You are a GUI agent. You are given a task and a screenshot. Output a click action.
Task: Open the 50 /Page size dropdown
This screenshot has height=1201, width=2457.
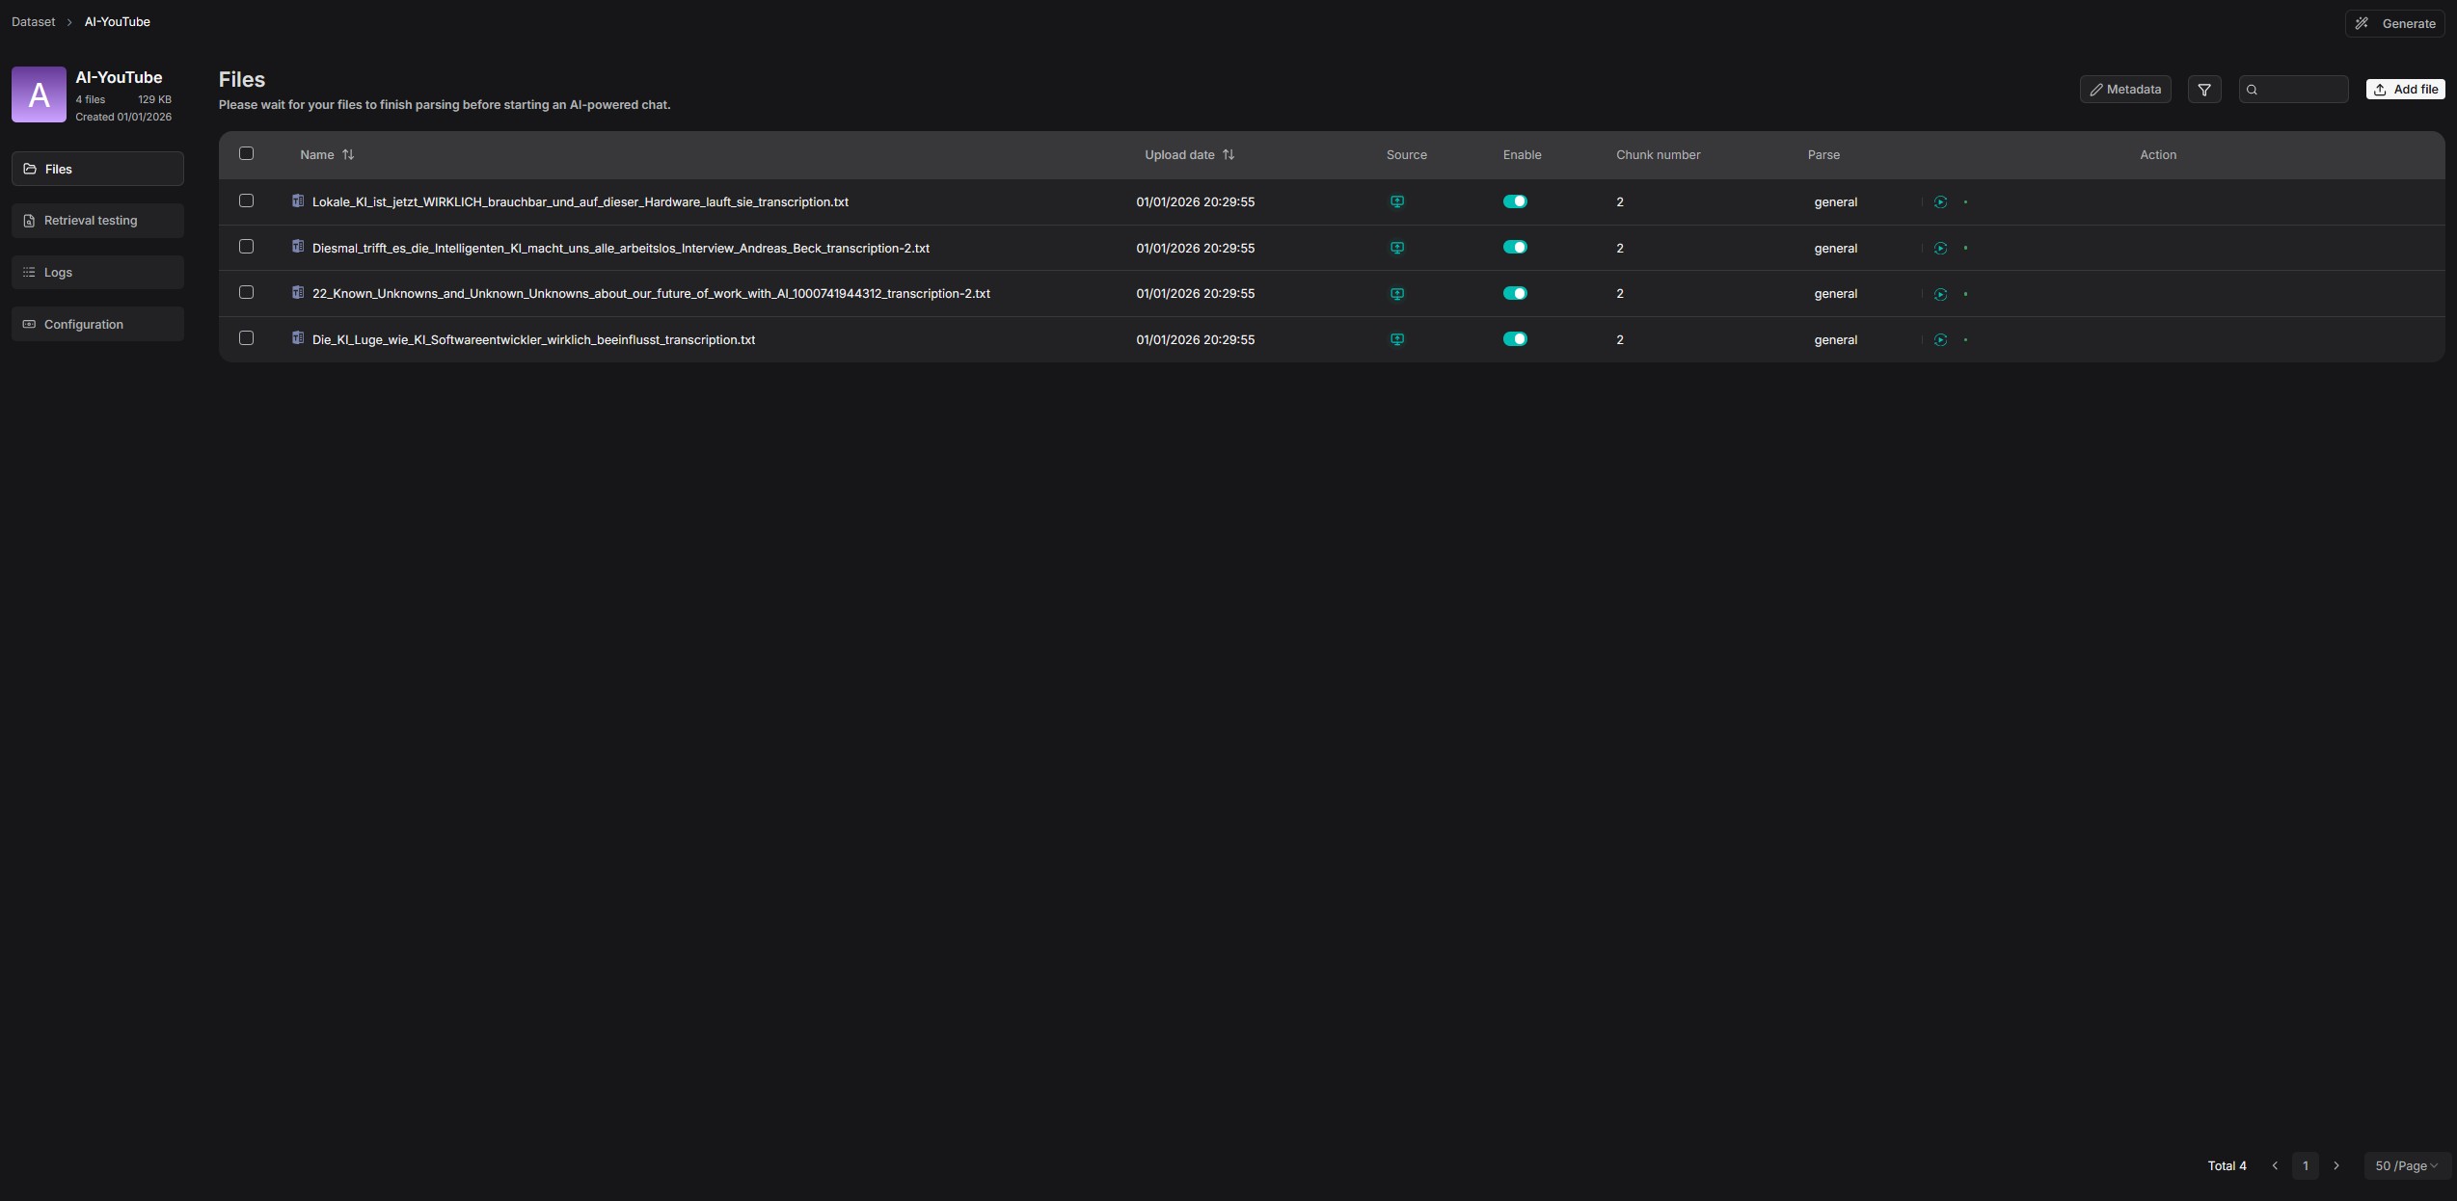[x=2406, y=1165]
